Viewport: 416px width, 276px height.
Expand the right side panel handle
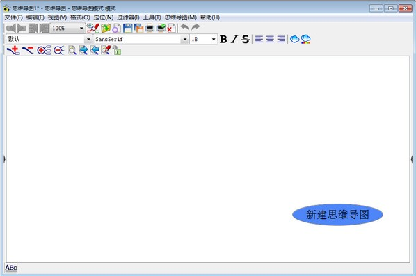[412, 159]
